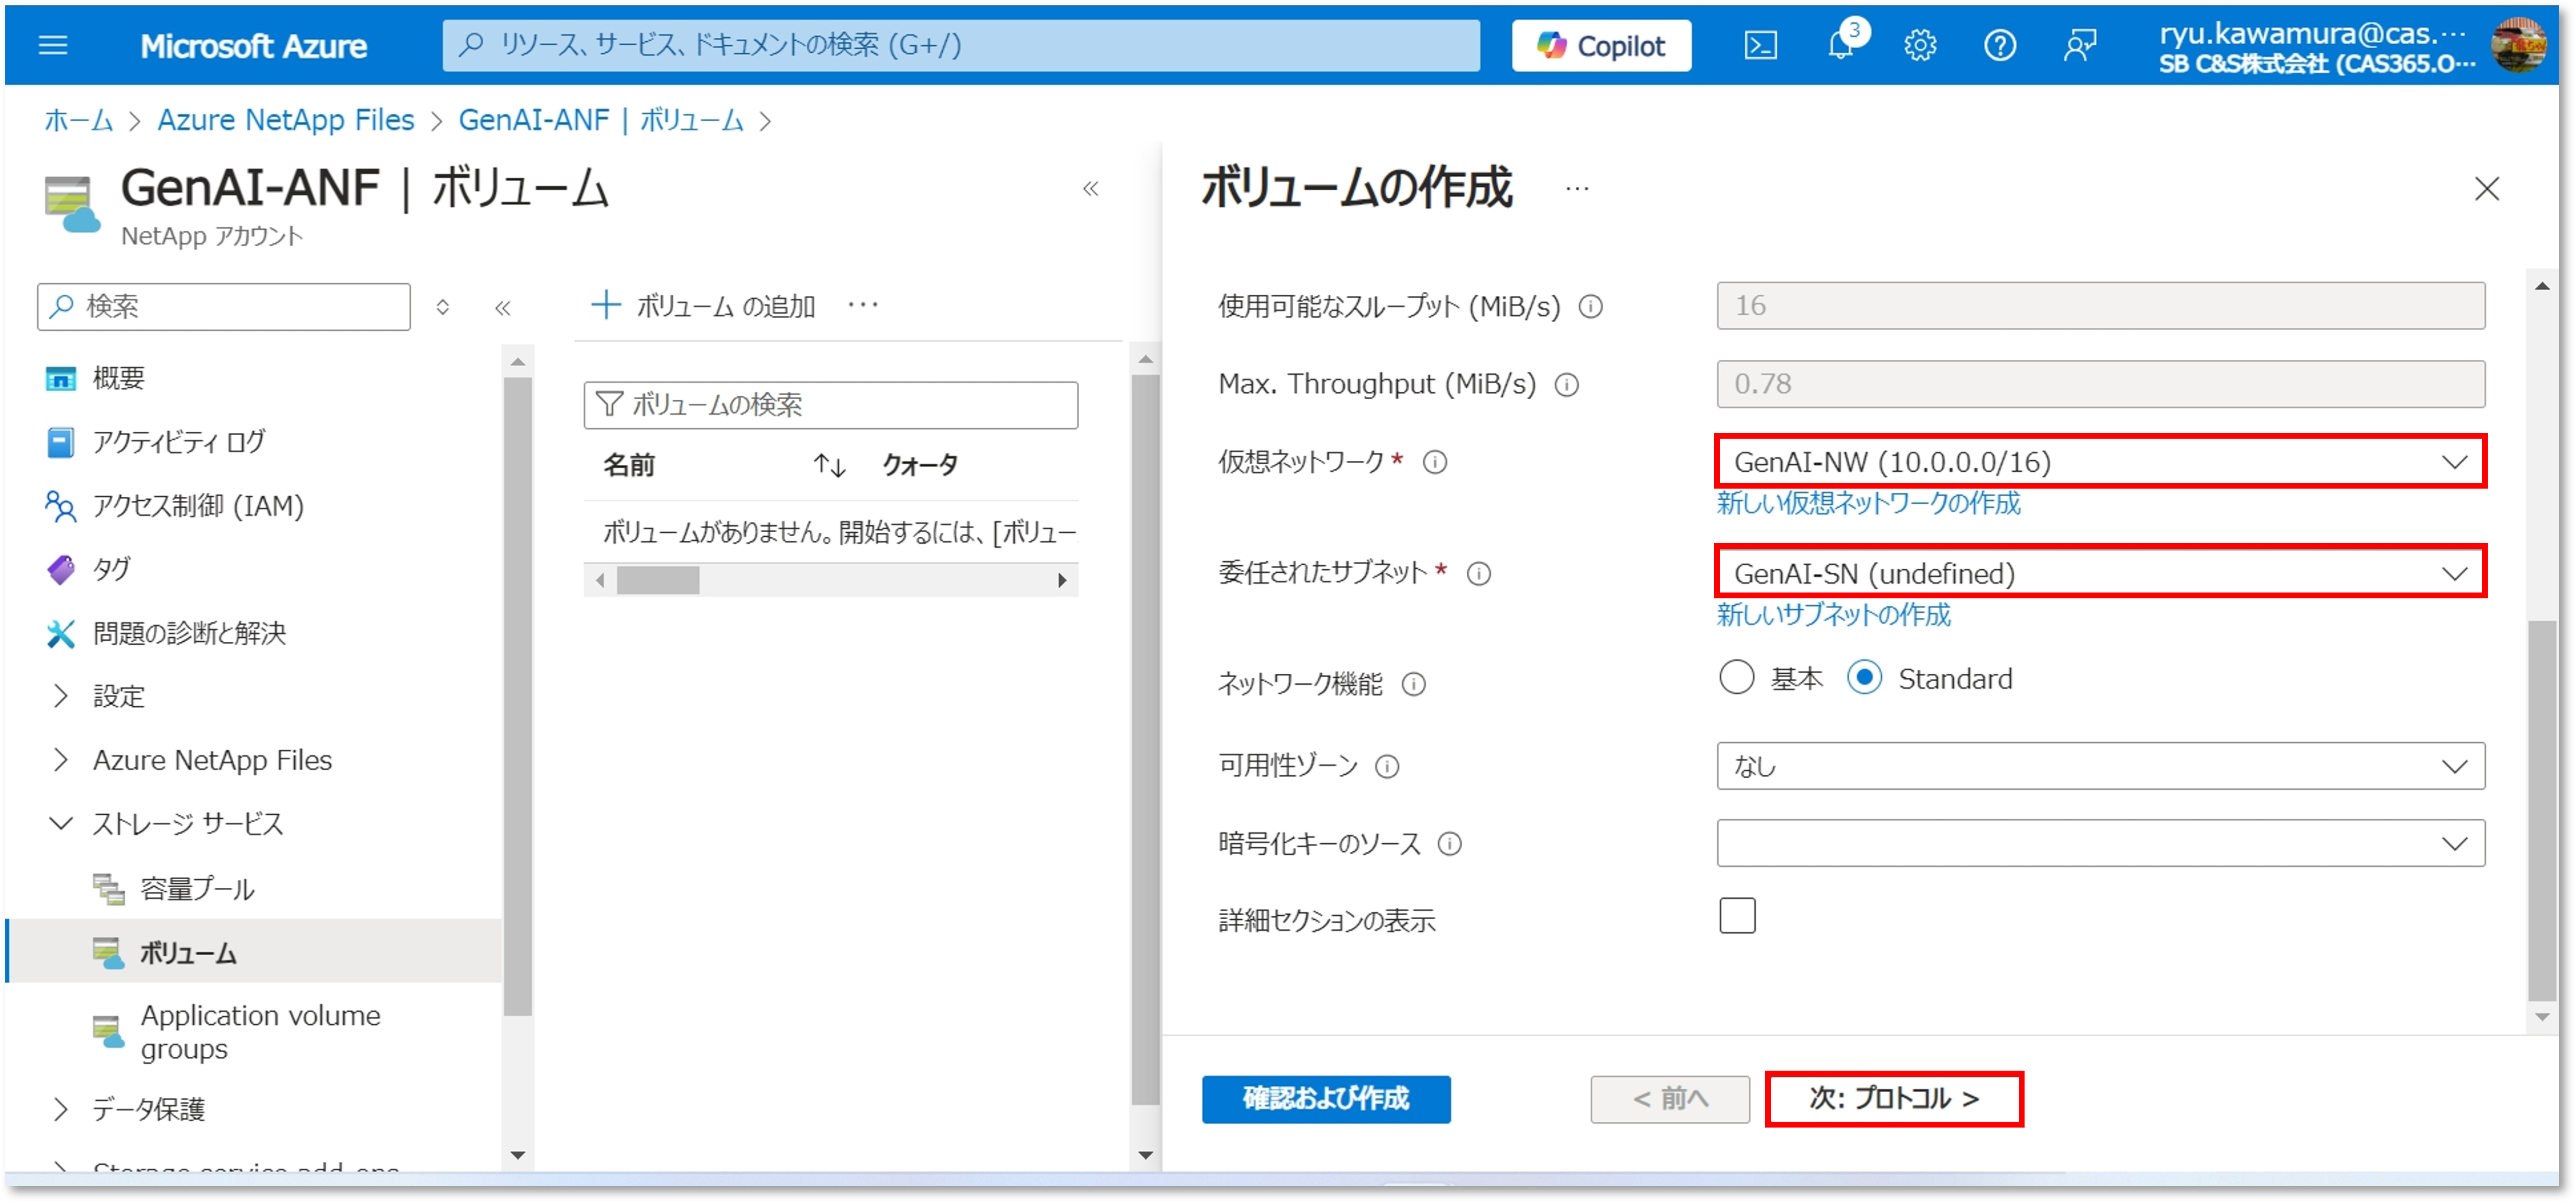Go to ホーム breadcrumb
This screenshot has height=1203, width=2576.
(x=78, y=120)
